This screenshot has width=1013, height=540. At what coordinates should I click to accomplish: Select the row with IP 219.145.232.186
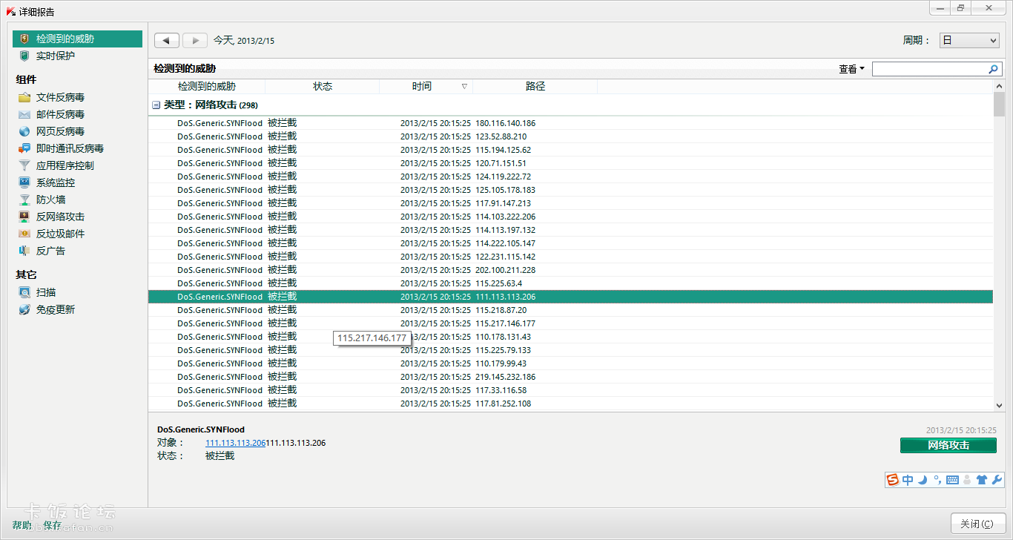[571, 377]
